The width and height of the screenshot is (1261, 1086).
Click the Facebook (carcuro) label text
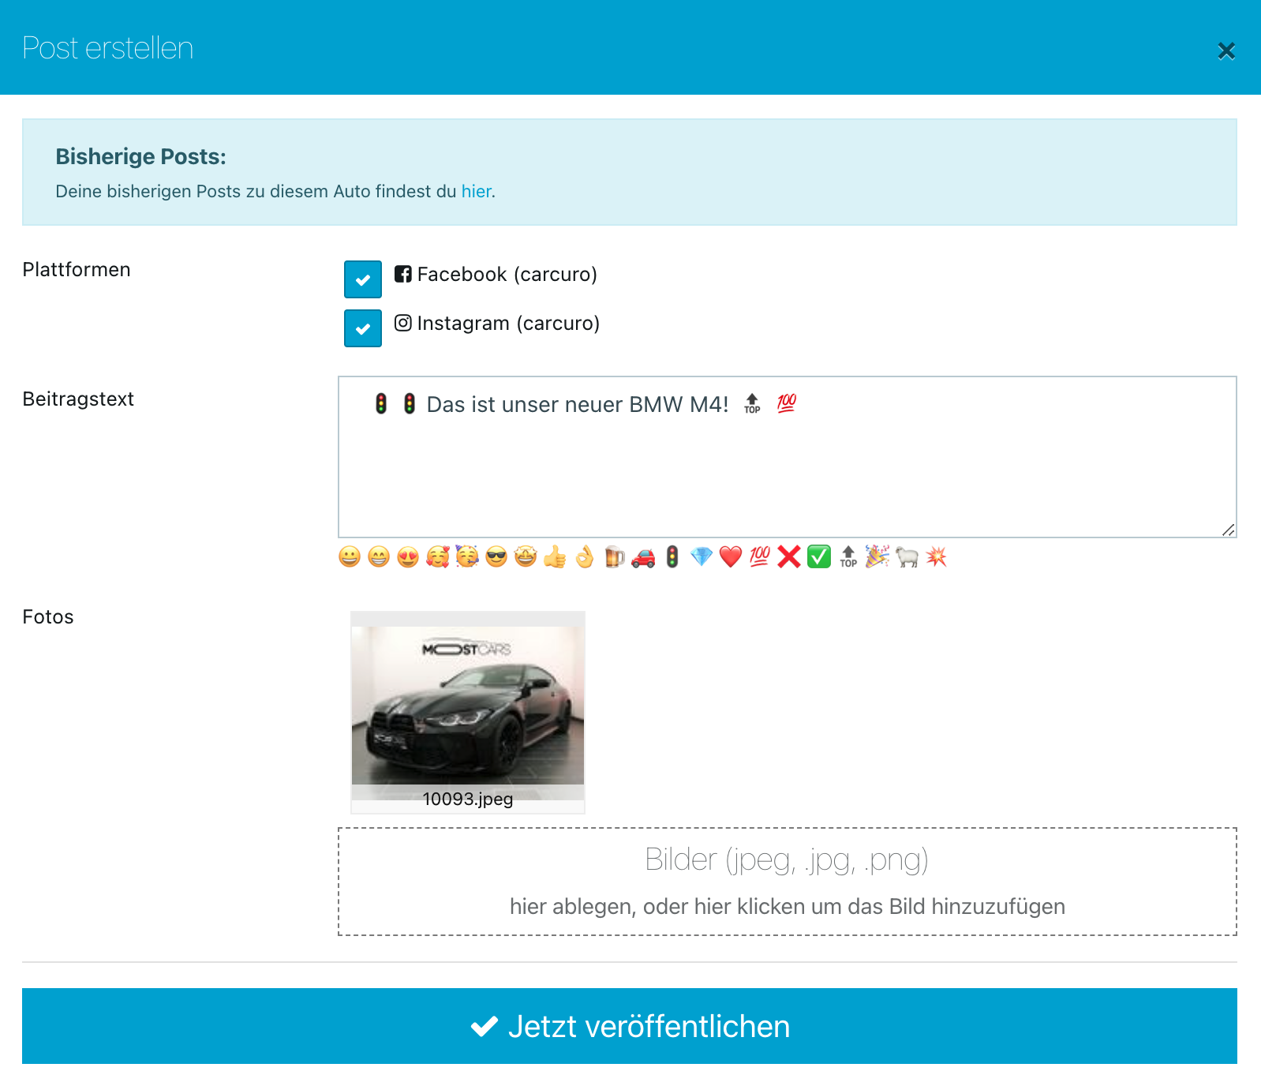pyautogui.click(x=507, y=274)
